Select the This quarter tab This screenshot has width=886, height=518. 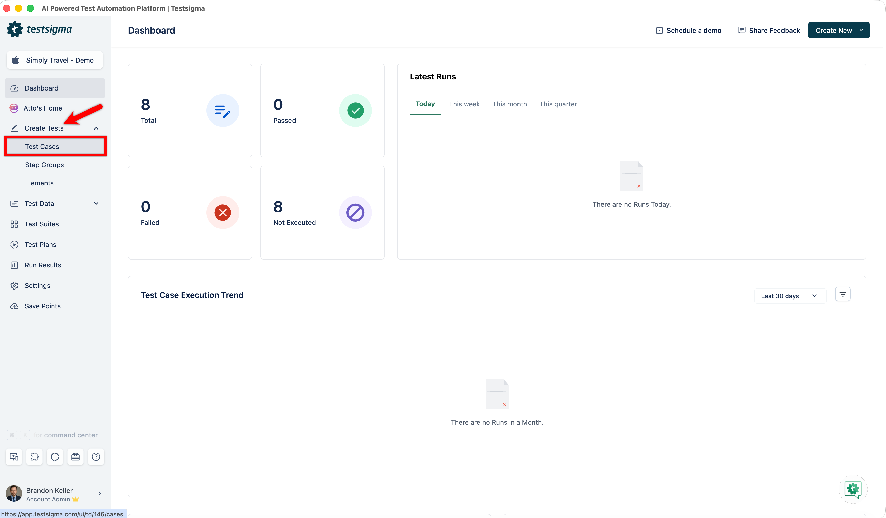coord(558,104)
